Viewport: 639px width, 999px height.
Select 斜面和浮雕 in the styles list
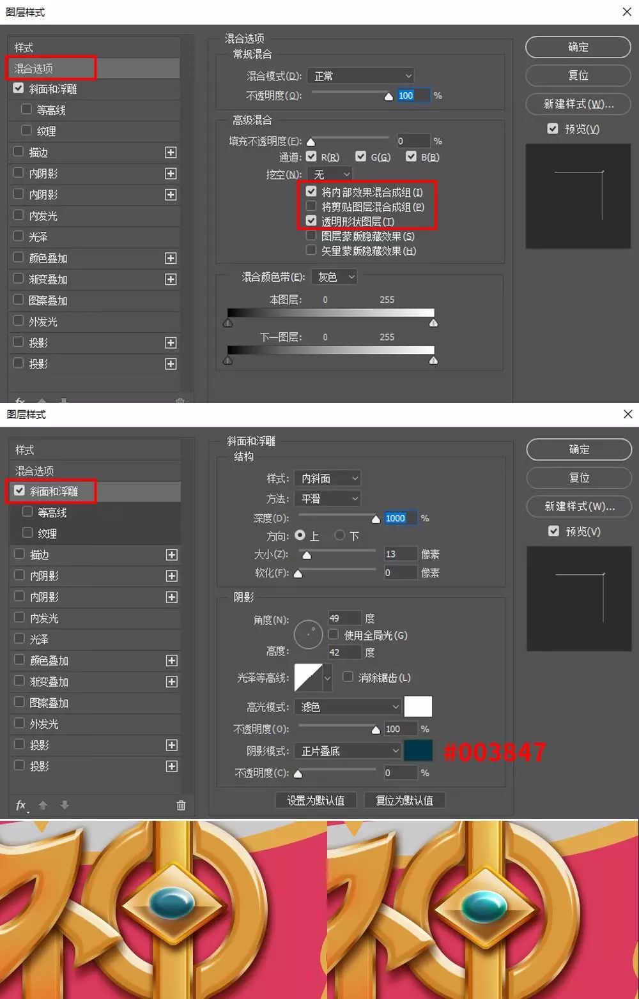(x=56, y=491)
